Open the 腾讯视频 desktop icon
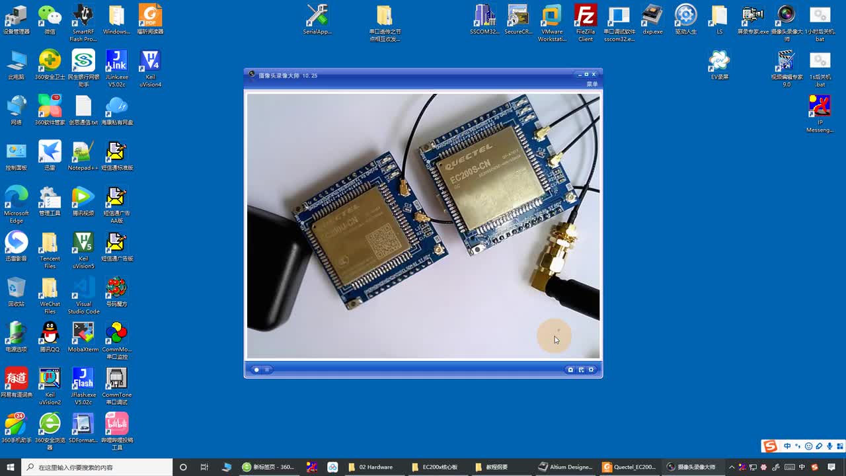 tap(83, 201)
